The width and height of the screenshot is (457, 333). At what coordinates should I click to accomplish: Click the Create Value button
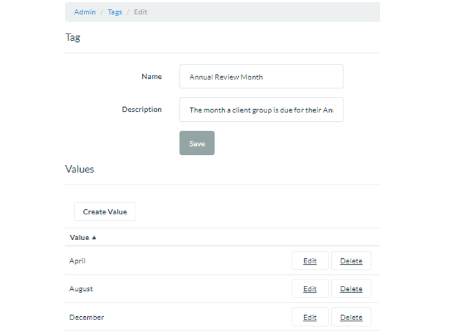(105, 212)
